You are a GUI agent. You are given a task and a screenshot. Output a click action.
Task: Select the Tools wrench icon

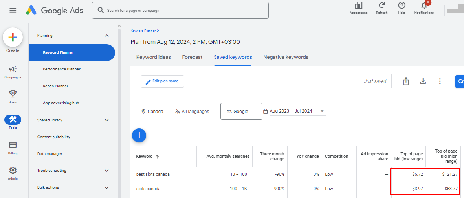pyautogui.click(x=13, y=120)
